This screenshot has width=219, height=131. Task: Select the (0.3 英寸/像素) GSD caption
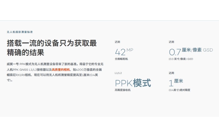[x=181, y=59]
